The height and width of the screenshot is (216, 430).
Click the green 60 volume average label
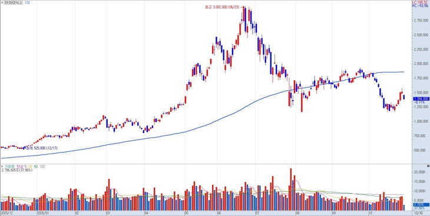click(x=36, y=167)
